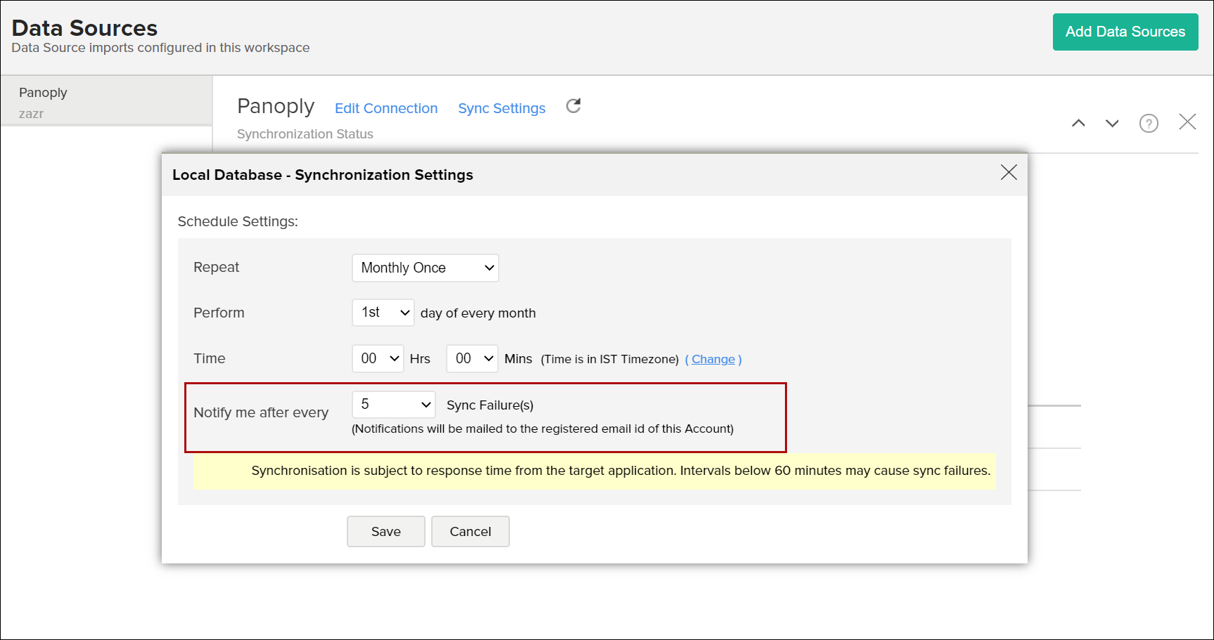Screen dimensions: 1214x640
Task: Open help via the question mark icon
Action: pos(1148,124)
